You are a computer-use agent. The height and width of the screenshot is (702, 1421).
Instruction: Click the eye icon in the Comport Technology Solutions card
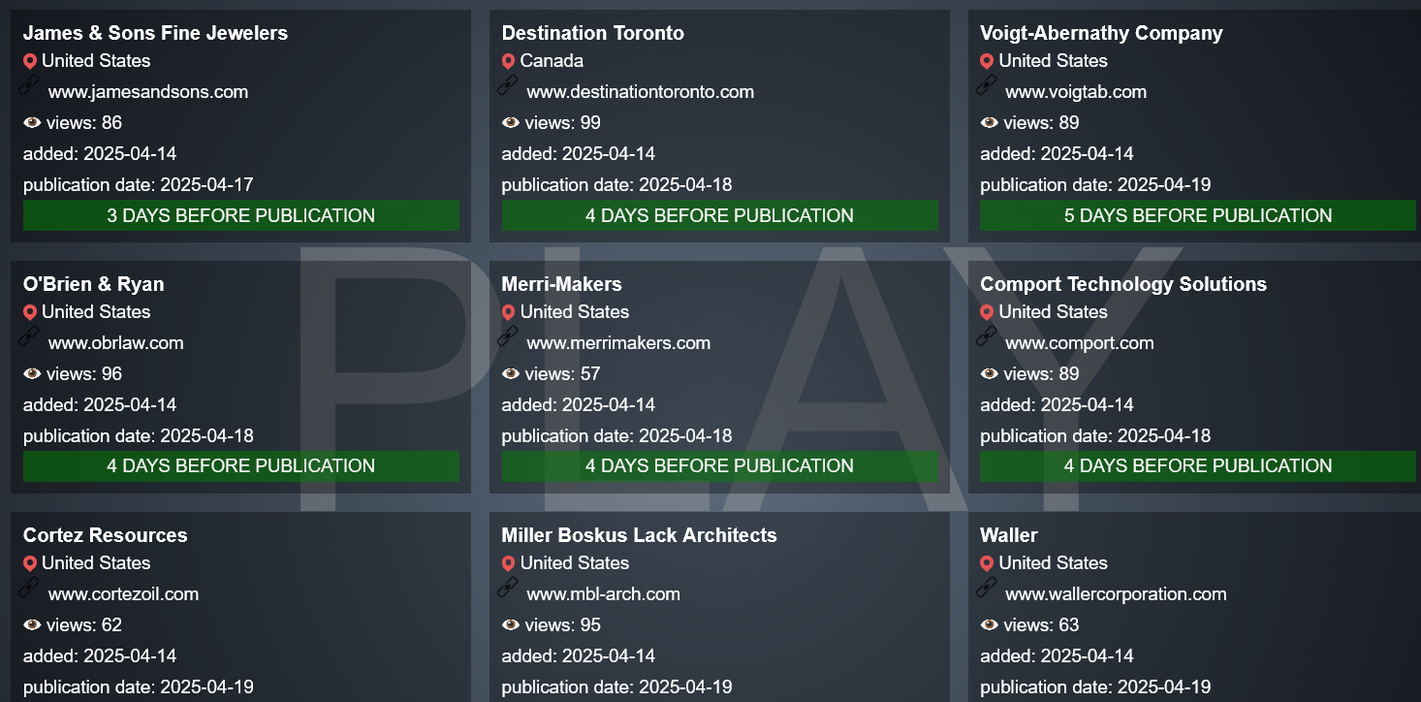pos(989,374)
